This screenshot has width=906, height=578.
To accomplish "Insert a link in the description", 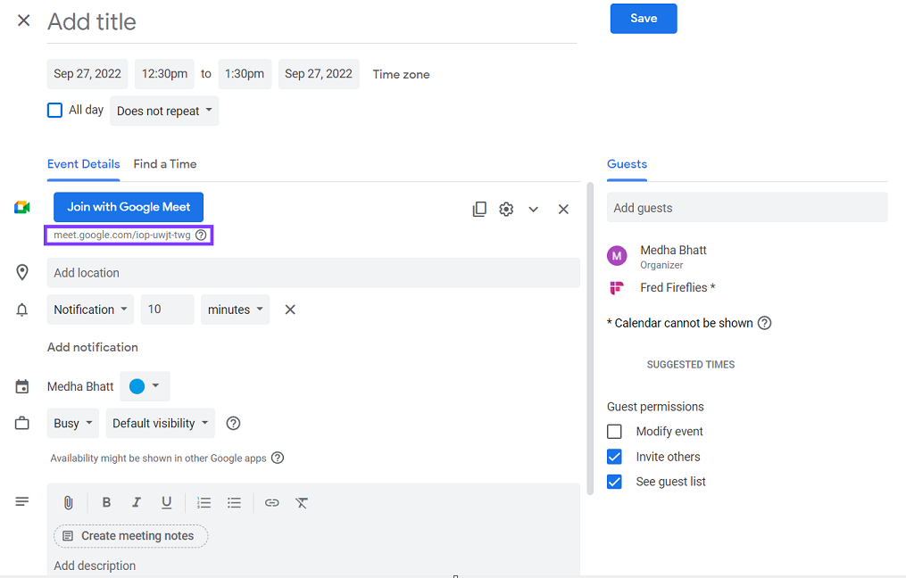I will [271, 502].
